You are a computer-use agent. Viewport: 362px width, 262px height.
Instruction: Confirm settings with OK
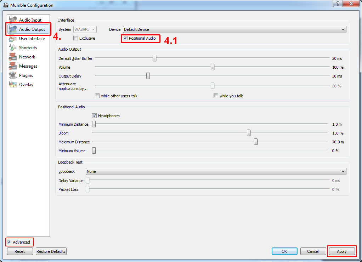284,251
